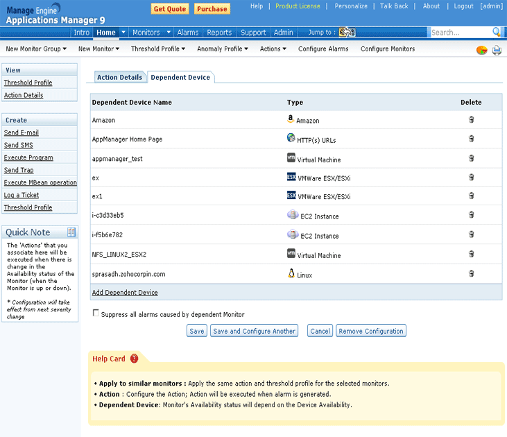Delete the appmanager_test device
Screen dimensions: 507x437
471,158
